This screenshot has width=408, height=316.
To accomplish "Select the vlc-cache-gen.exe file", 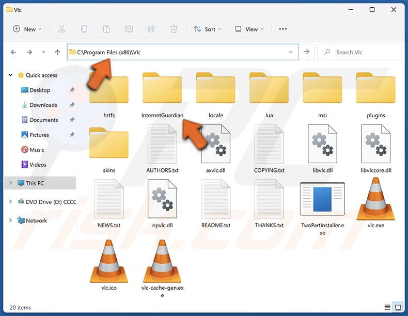I will point(162,268).
